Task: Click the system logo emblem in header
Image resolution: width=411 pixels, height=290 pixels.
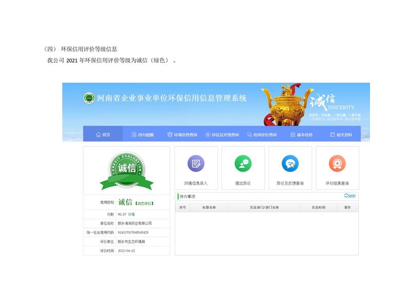Action: [89, 98]
